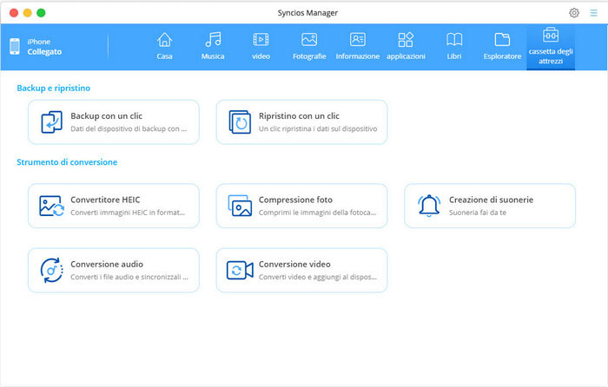Open the Fotografie tab icon

(309, 40)
